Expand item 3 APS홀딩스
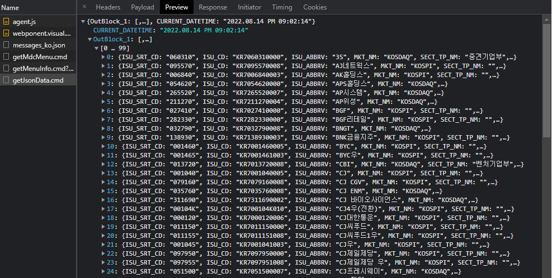The height and width of the screenshot is (278, 552). (x=103, y=84)
